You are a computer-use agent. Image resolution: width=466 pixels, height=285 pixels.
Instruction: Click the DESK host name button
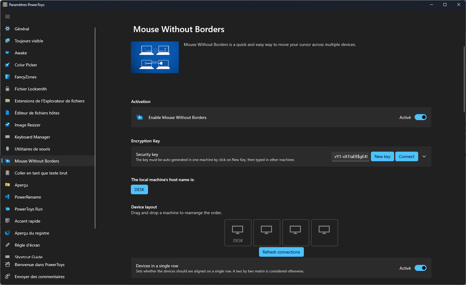tap(139, 189)
